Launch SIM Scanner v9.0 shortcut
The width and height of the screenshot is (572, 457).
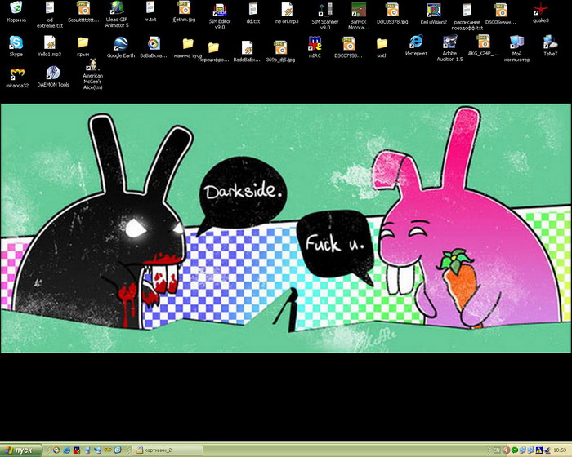[324, 16]
